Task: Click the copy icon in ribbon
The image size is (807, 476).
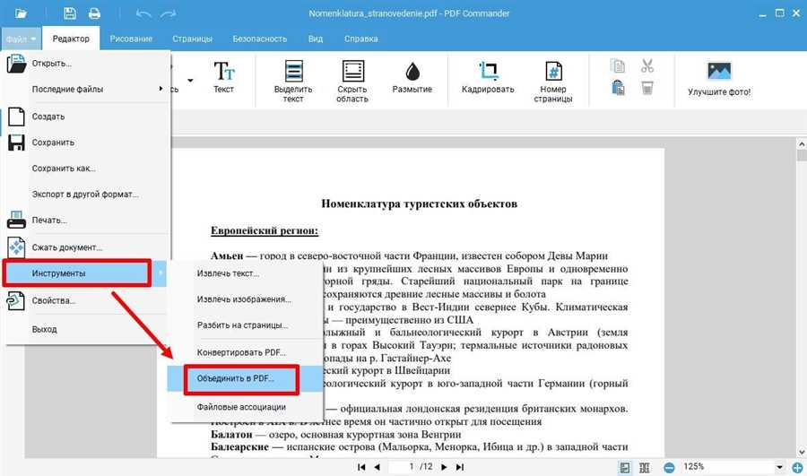Action: [x=618, y=65]
